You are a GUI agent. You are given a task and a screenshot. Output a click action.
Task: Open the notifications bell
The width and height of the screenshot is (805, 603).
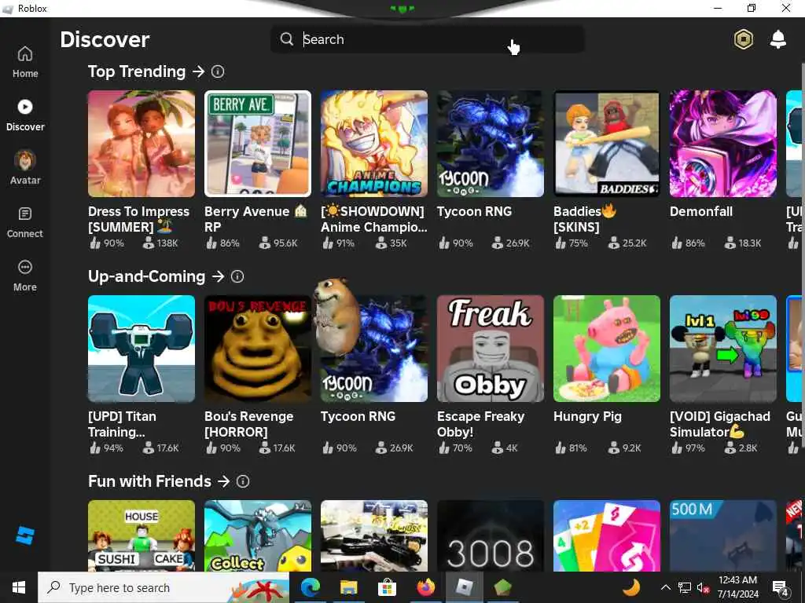tap(777, 39)
